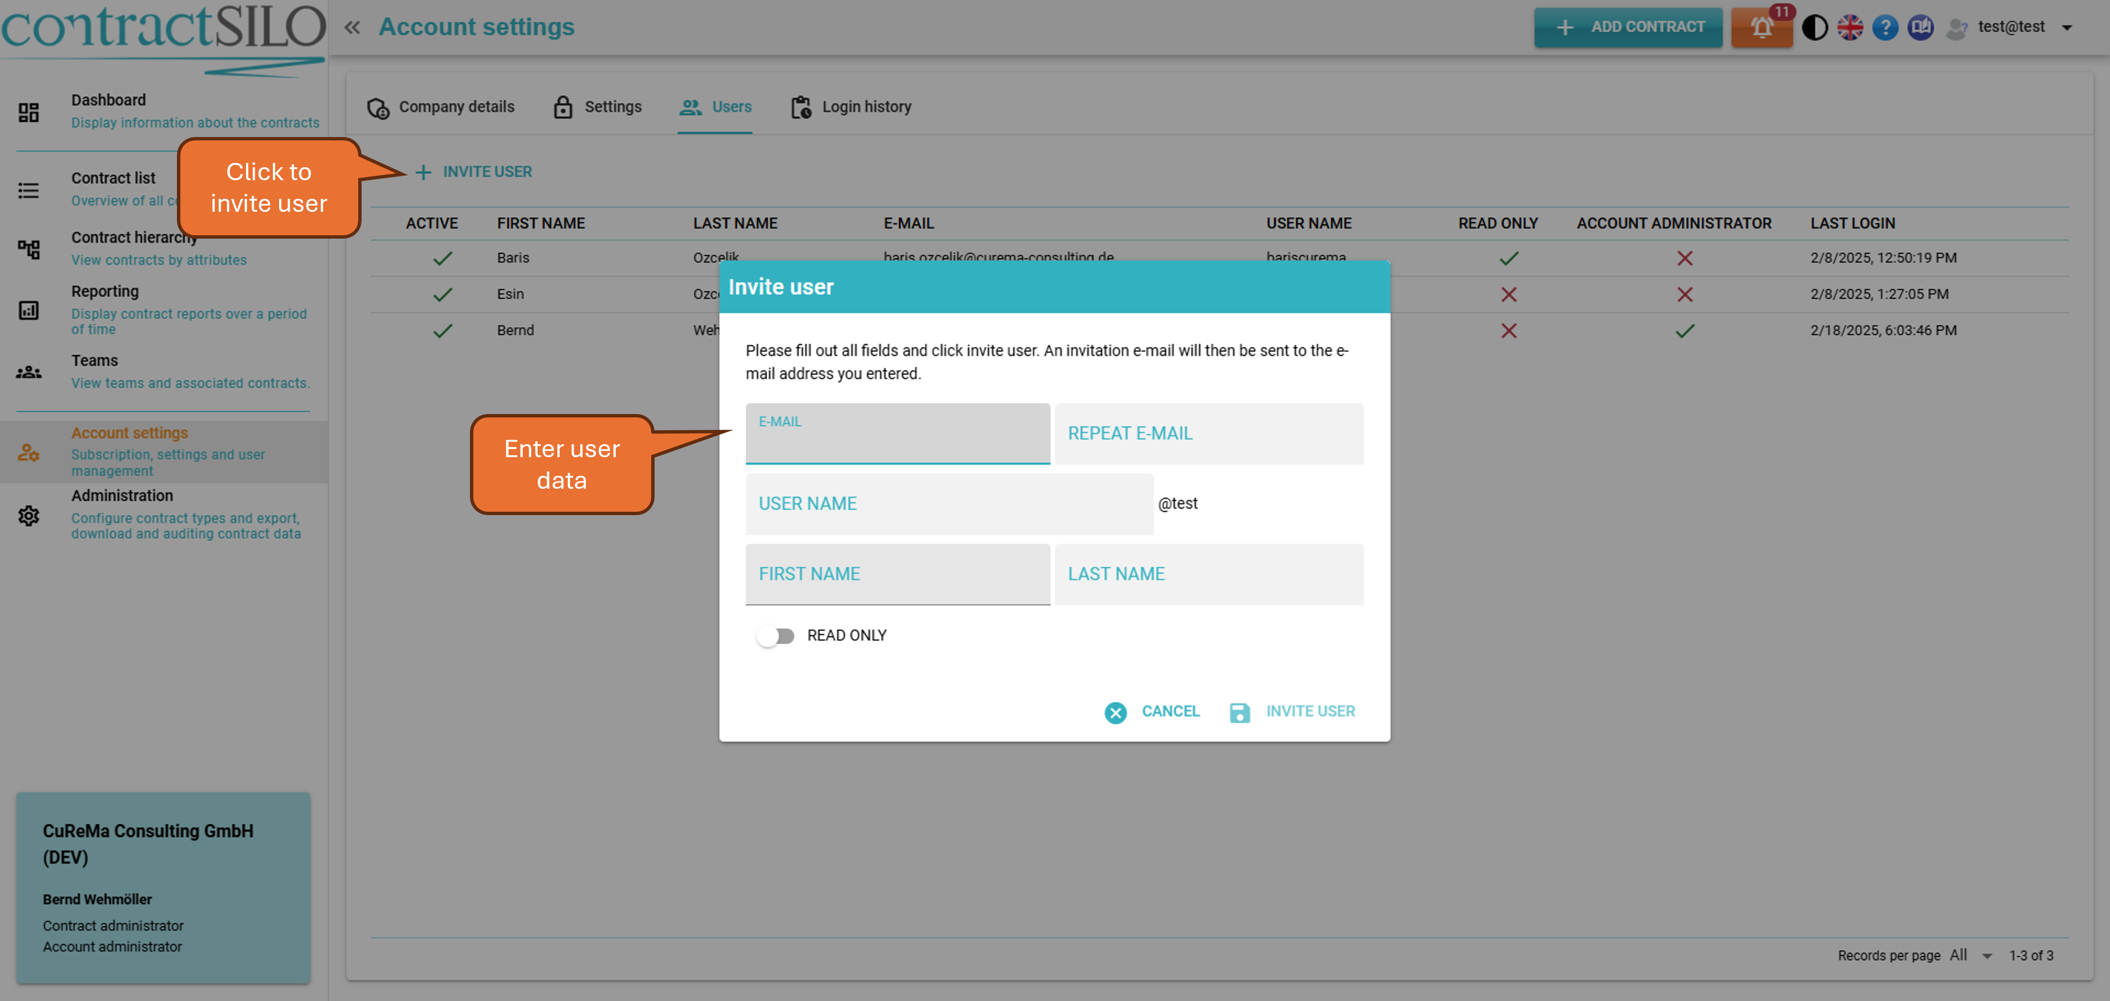The height and width of the screenshot is (1001, 2110).
Task: Open the language flag selector
Action: (1850, 27)
